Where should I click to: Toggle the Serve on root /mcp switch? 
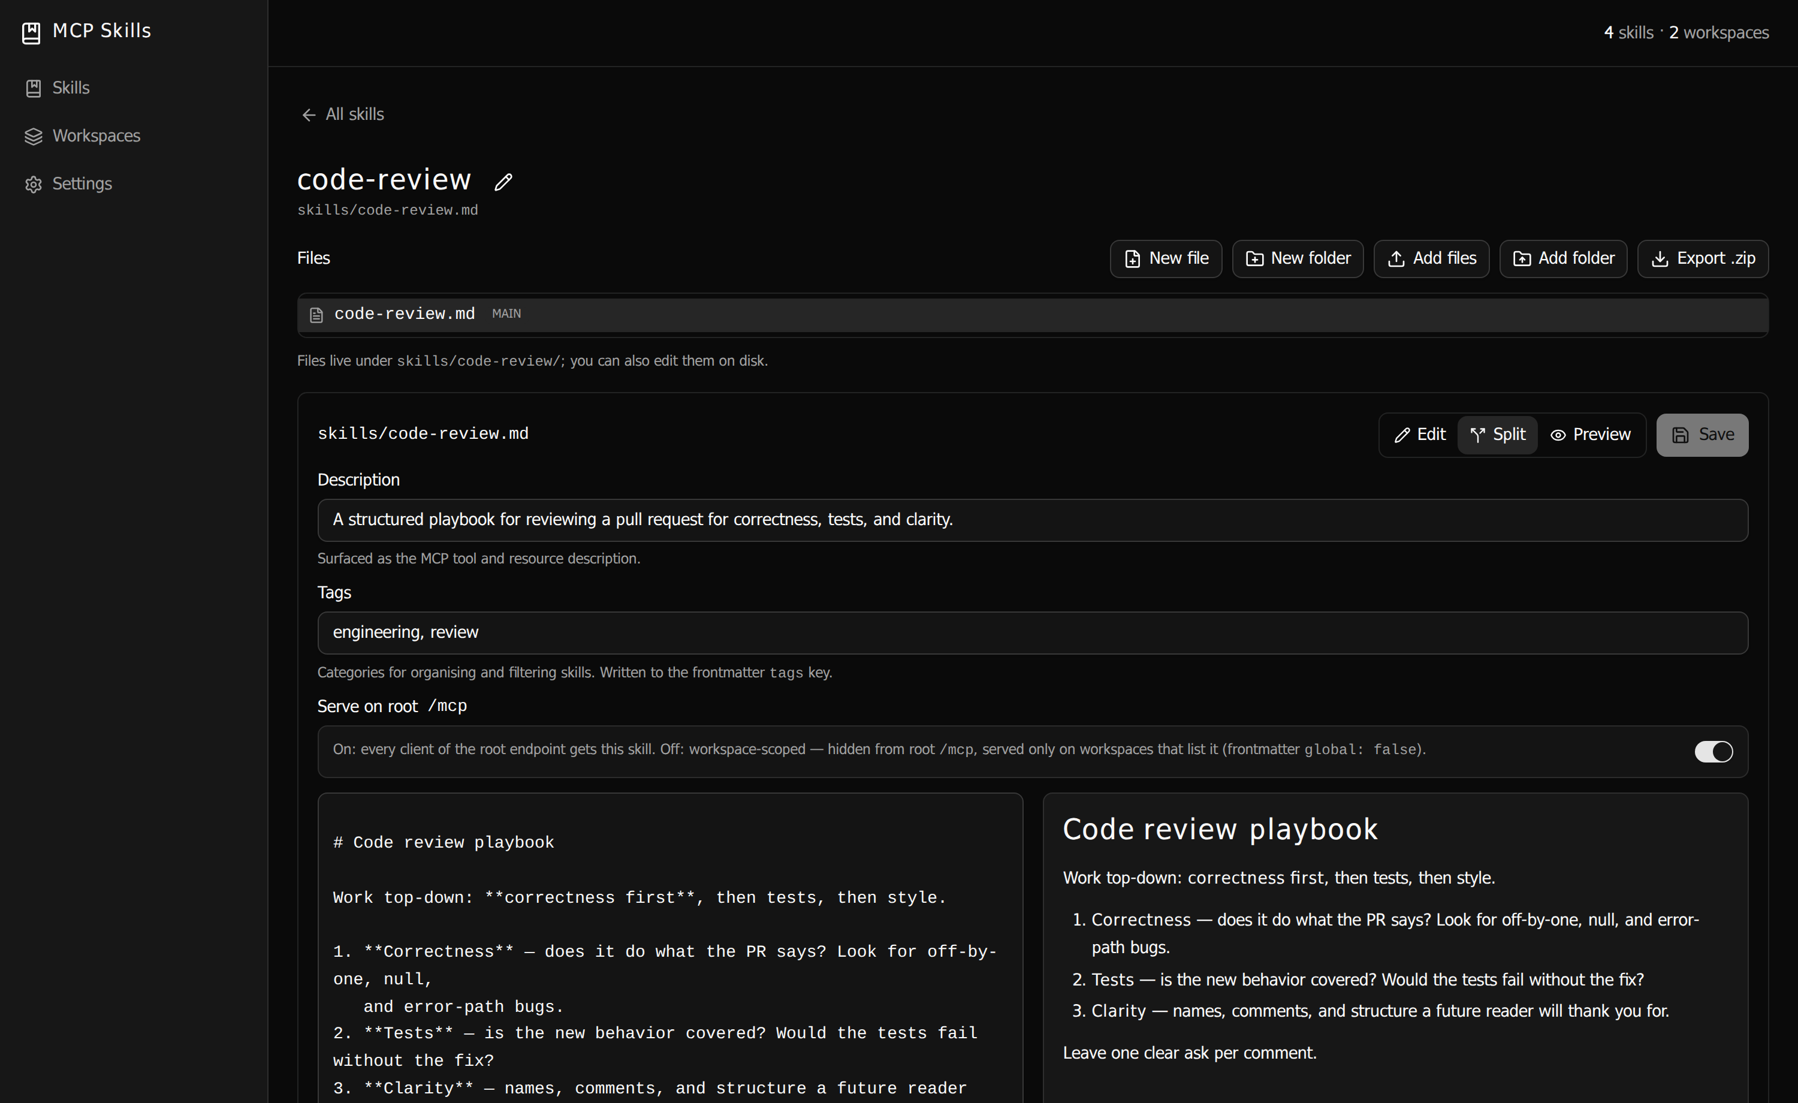point(1713,751)
